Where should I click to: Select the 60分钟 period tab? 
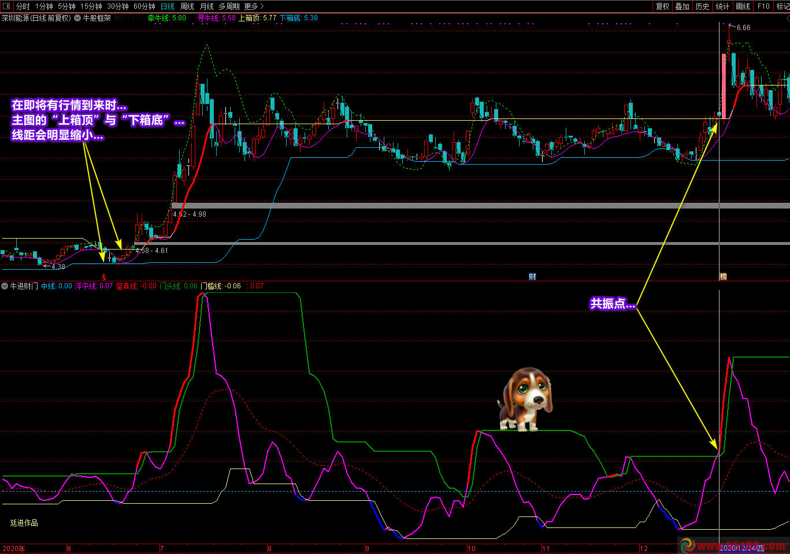click(x=144, y=6)
